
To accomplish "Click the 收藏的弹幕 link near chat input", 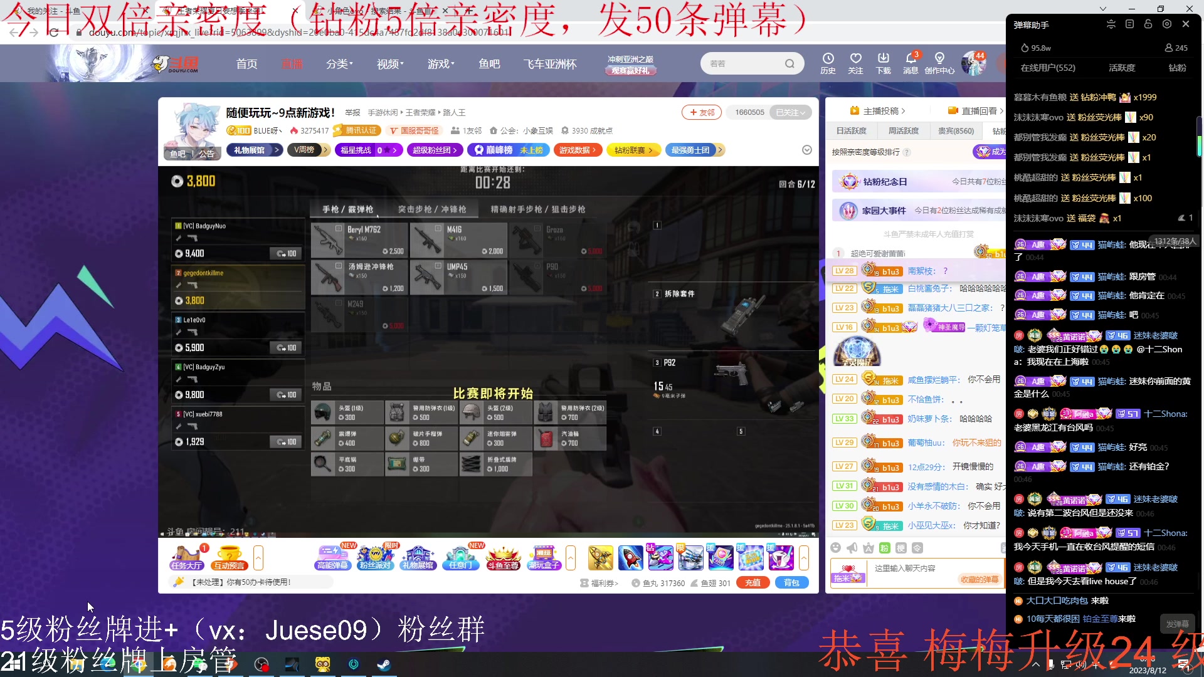I will 980,580.
